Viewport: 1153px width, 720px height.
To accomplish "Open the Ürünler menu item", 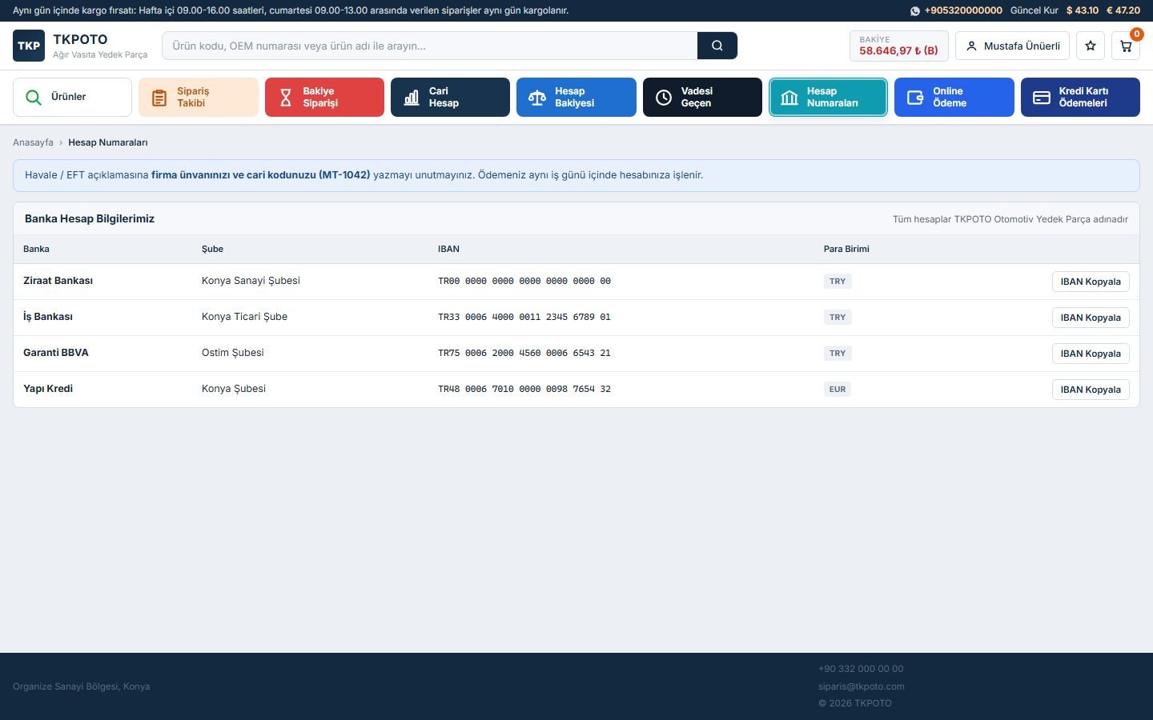I will pyautogui.click(x=72, y=97).
